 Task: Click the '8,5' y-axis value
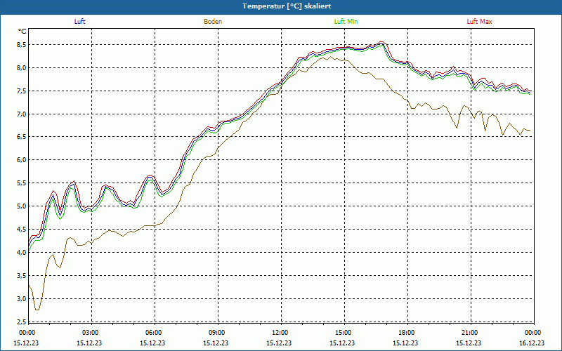coord(22,45)
